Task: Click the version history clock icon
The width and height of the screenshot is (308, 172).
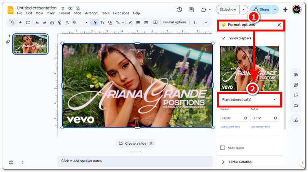Action: 179,10
